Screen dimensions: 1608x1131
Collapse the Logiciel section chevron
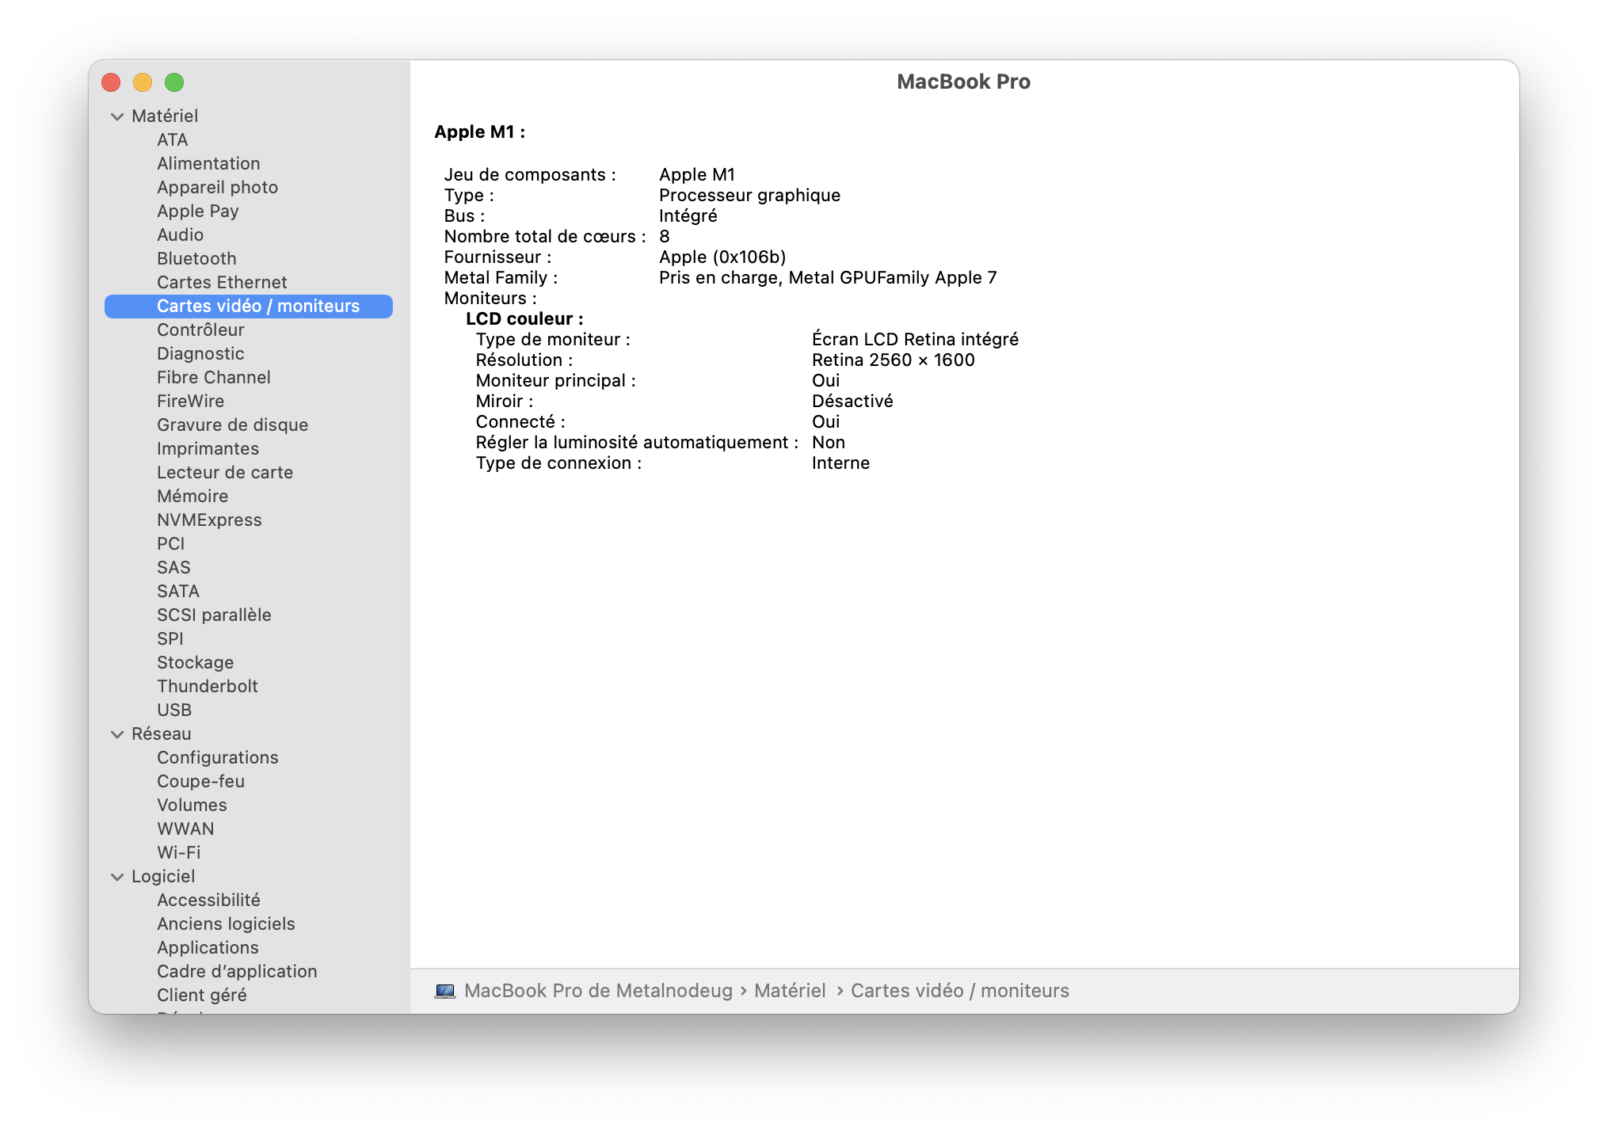pyautogui.click(x=117, y=877)
